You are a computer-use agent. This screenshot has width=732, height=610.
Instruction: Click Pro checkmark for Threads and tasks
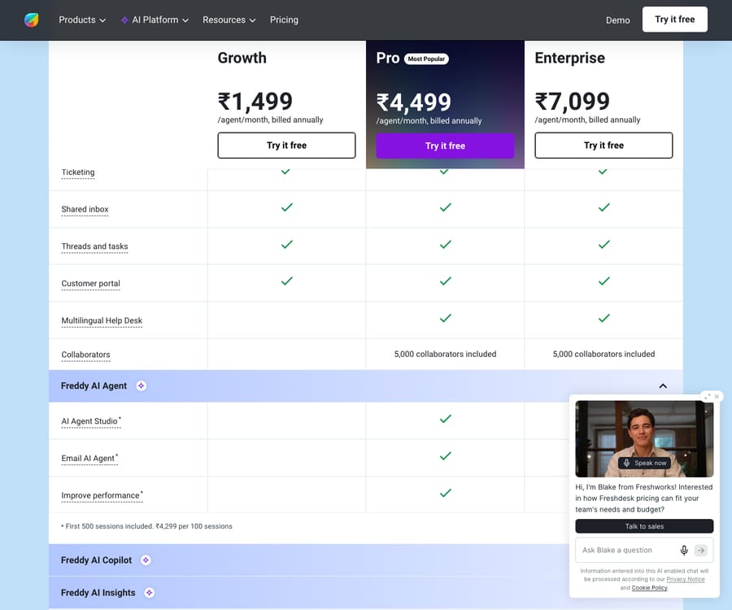tap(446, 244)
